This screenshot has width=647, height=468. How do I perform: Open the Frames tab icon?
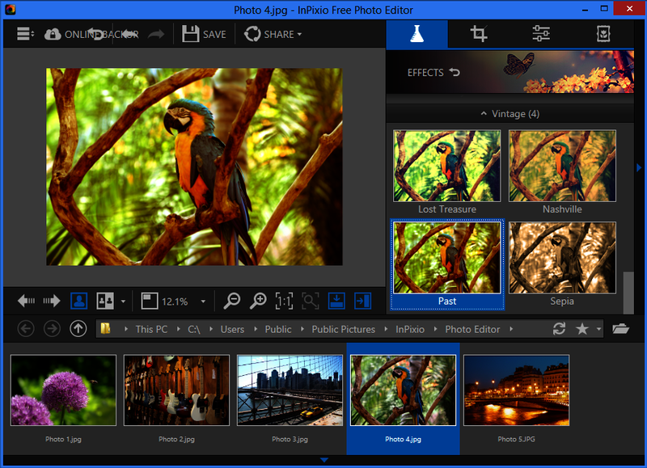(x=603, y=34)
